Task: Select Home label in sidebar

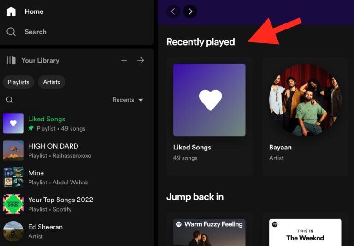Action: click(x=34, y=11)
